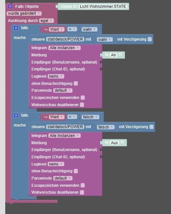Open equals operator dropdown in first condition
This screenshot has height=214, width=171.
point(72,29)
